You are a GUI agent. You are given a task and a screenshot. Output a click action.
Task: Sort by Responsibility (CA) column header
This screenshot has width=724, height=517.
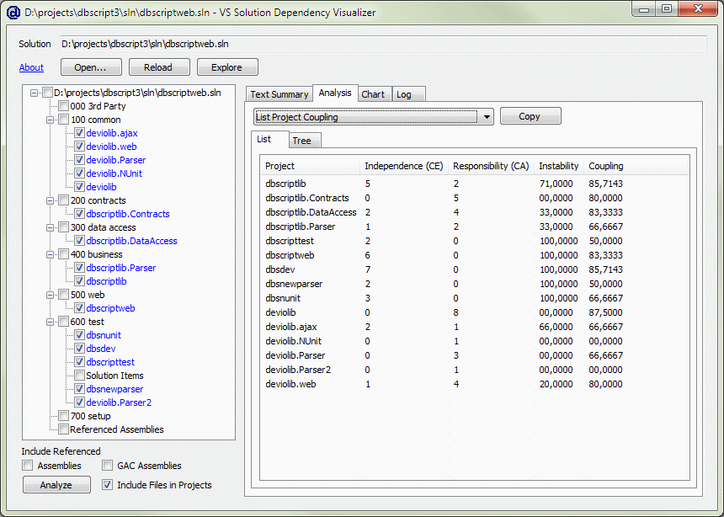[491, 166]
